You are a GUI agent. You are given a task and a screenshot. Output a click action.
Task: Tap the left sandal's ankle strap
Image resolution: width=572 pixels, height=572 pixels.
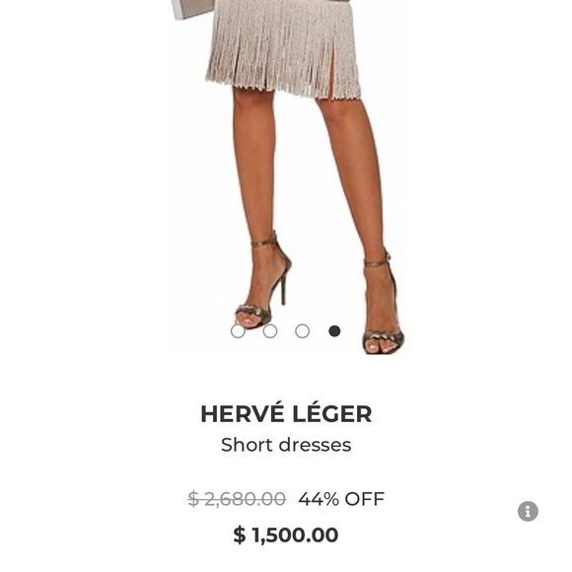(x=264, y=243)
